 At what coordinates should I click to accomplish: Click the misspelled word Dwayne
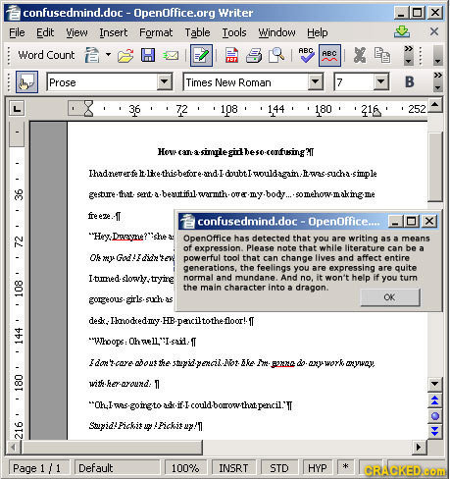point(127,237)
